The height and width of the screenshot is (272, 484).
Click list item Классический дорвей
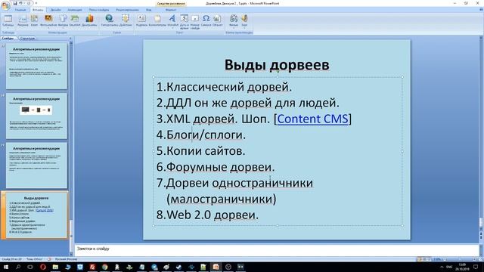point(224,87)
